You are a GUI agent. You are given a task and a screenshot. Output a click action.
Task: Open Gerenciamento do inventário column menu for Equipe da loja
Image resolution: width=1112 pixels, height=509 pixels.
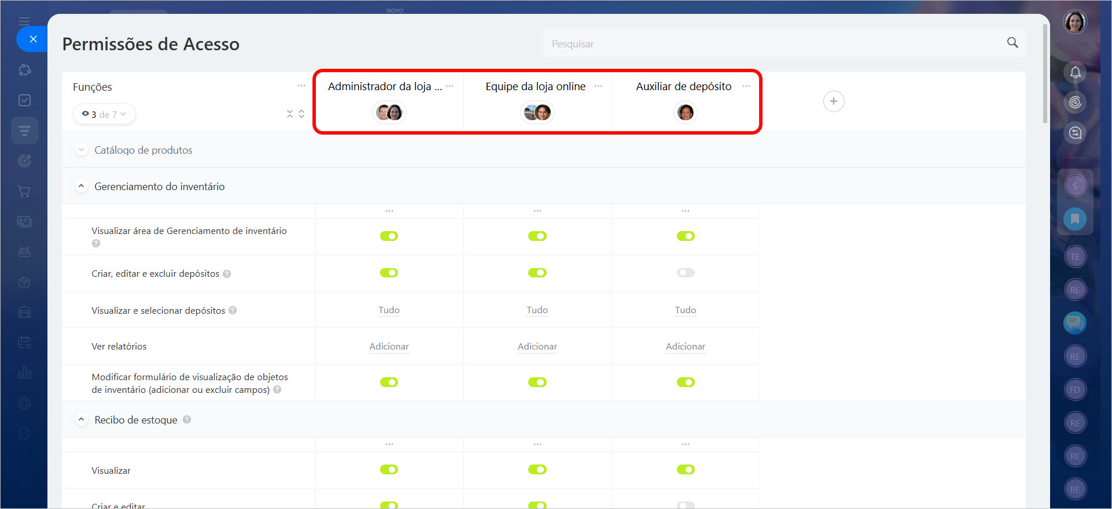pyautogui.click(x=537, y=211)
